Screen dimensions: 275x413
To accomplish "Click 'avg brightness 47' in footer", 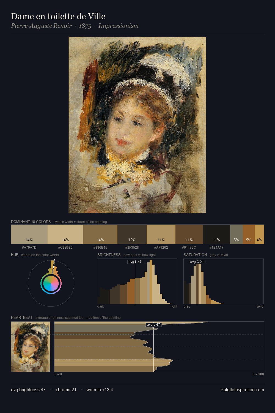I will point(28,390).
